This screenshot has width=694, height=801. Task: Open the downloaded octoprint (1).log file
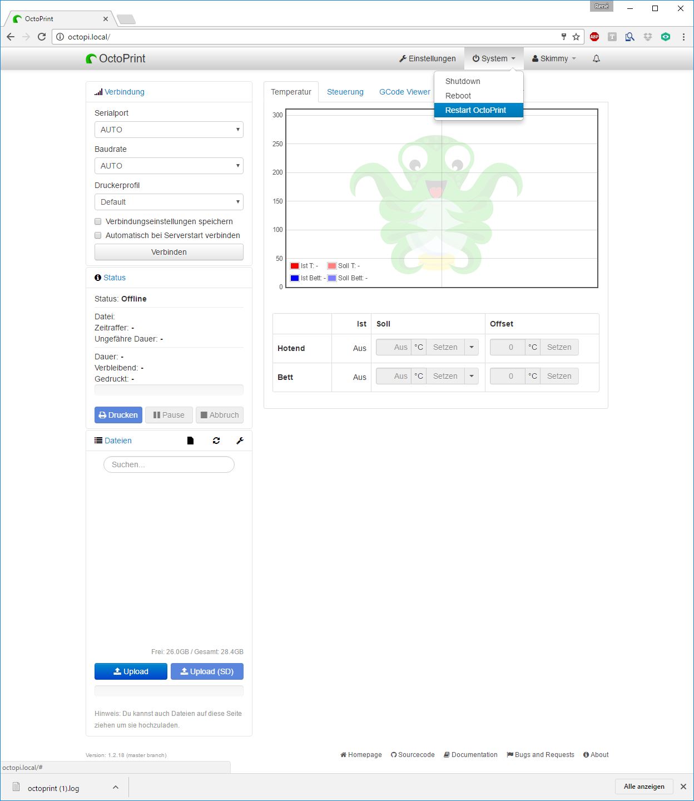(53, 788)
